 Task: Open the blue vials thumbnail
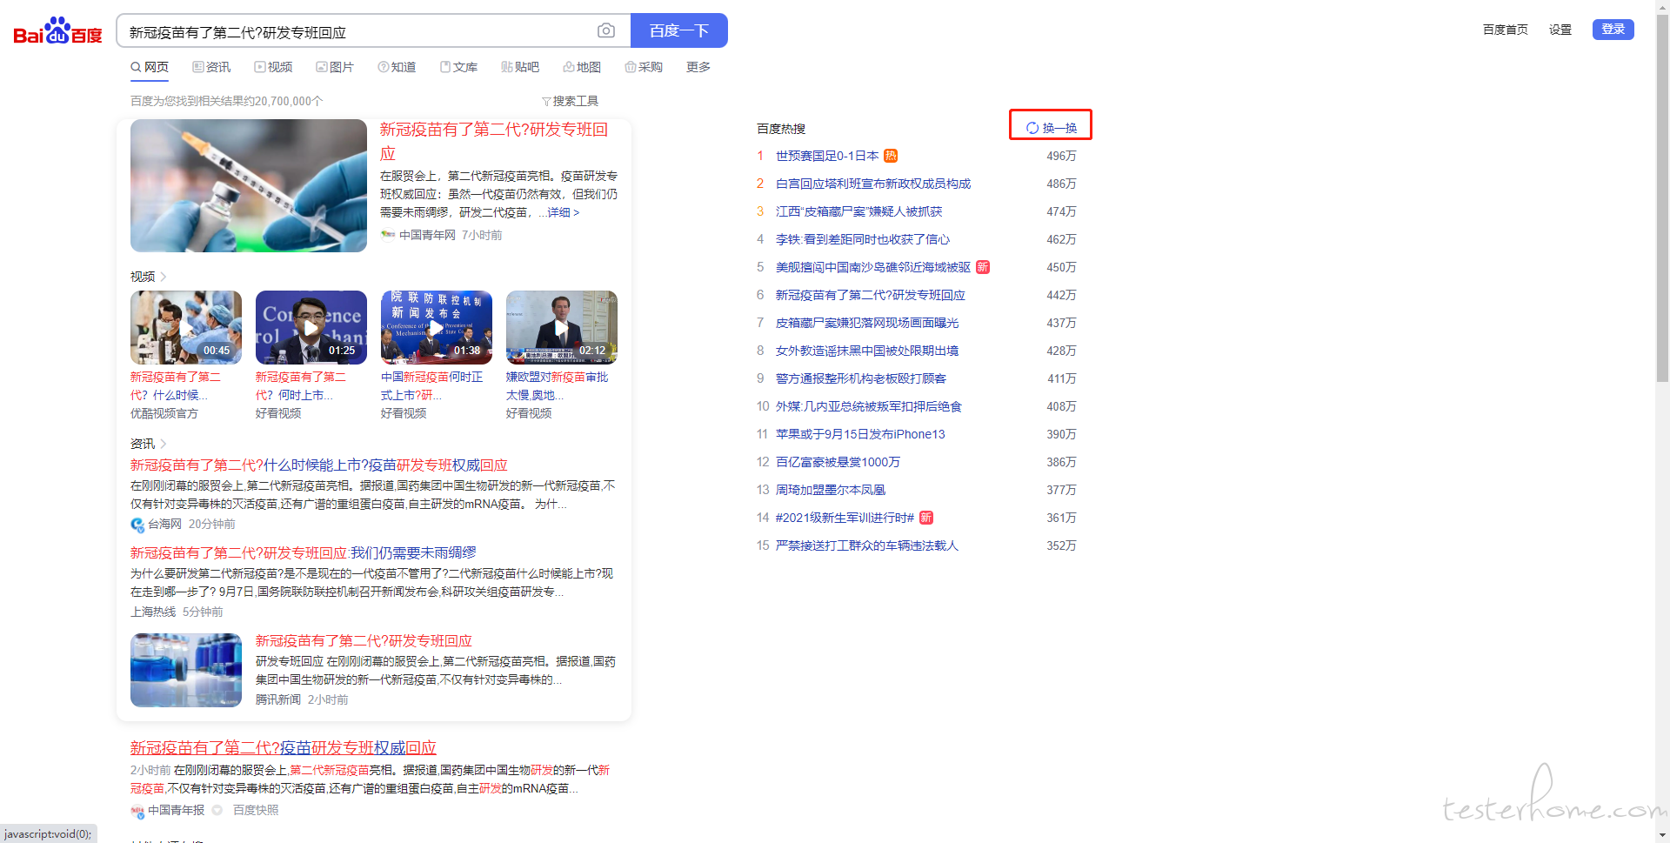point(186,670)
